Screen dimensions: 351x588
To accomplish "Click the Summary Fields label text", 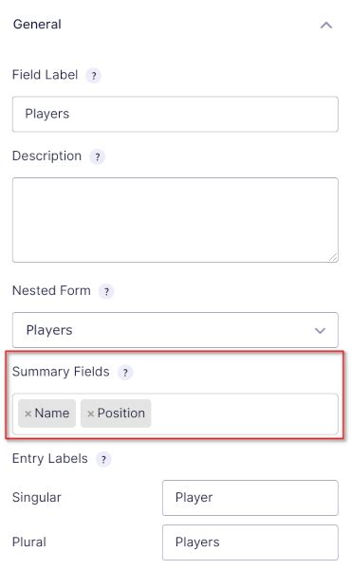I will pos(61,372).
